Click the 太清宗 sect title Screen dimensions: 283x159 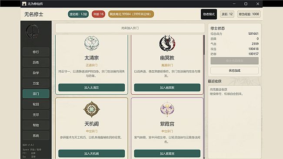tap(91, 58)
